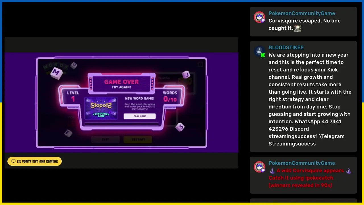Click purple flame emote after 'Corvisquire appears'

pyautogui.click(x=349, y=171)
